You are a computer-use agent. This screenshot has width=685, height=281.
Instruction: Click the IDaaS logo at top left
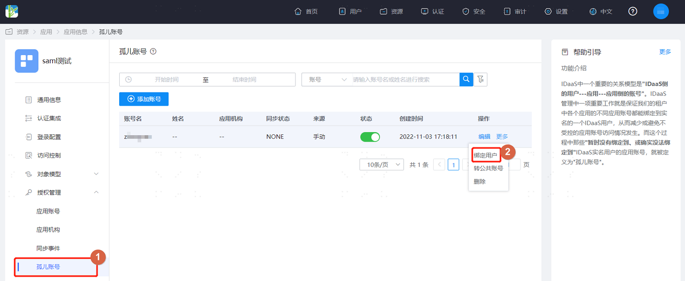click(x=12, y=11)
